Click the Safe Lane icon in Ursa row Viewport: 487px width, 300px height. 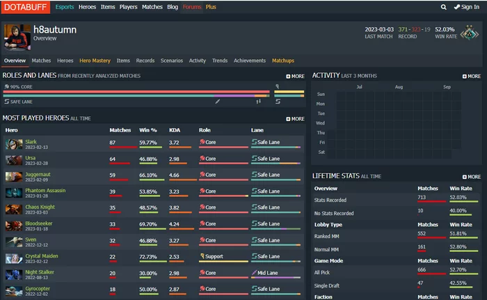[x=254, y=158]
